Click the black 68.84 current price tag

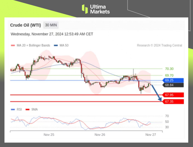[x=173, y=85]
